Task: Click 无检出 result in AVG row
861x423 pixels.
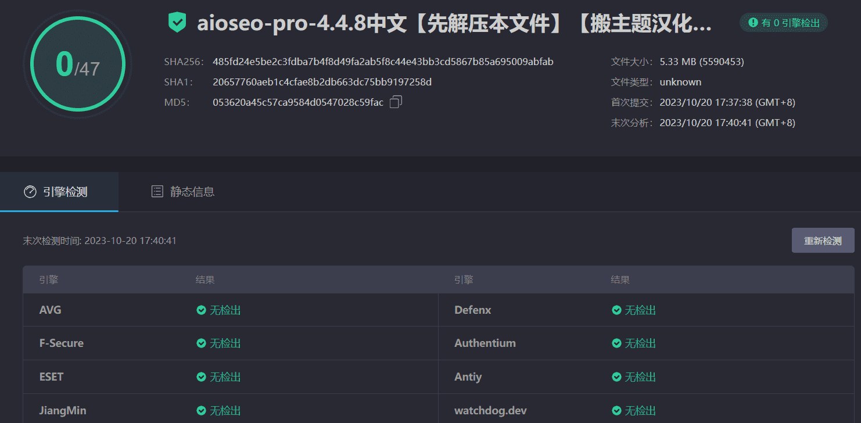Action: tap(225, 310)
